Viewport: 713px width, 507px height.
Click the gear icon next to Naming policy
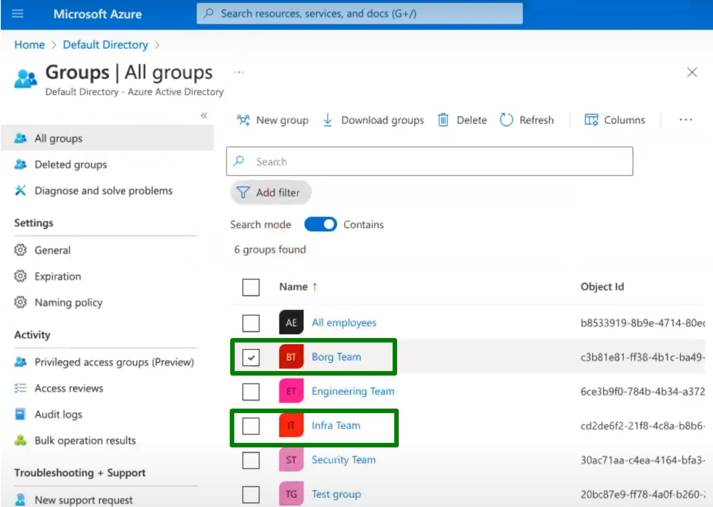20,302
